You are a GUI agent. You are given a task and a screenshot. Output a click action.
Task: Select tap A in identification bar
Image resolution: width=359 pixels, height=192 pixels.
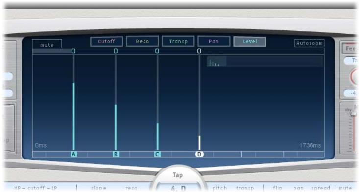point(73,154)
